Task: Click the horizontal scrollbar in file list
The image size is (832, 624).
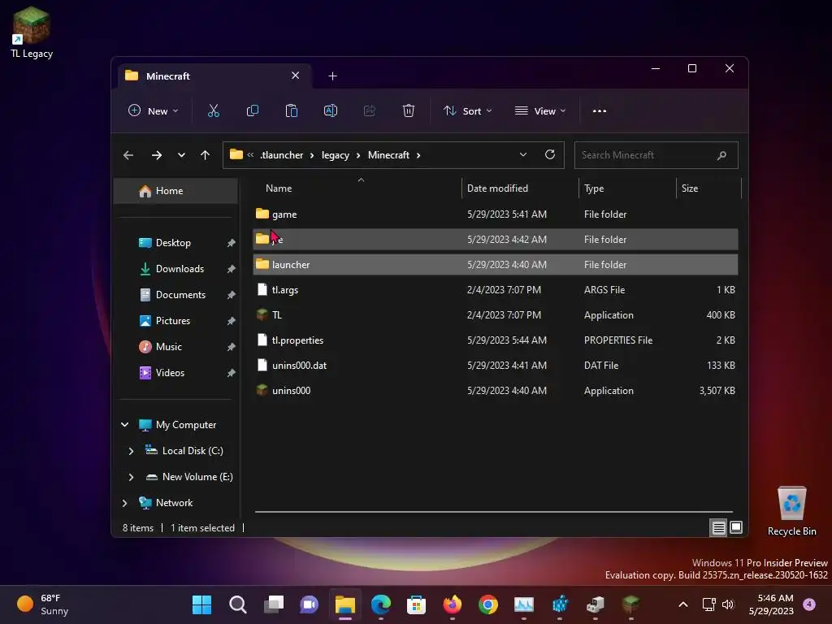Action: (493, 512)
